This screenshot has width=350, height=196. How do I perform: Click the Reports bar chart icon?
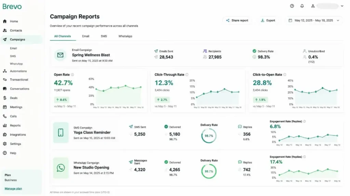pos(5,125)
